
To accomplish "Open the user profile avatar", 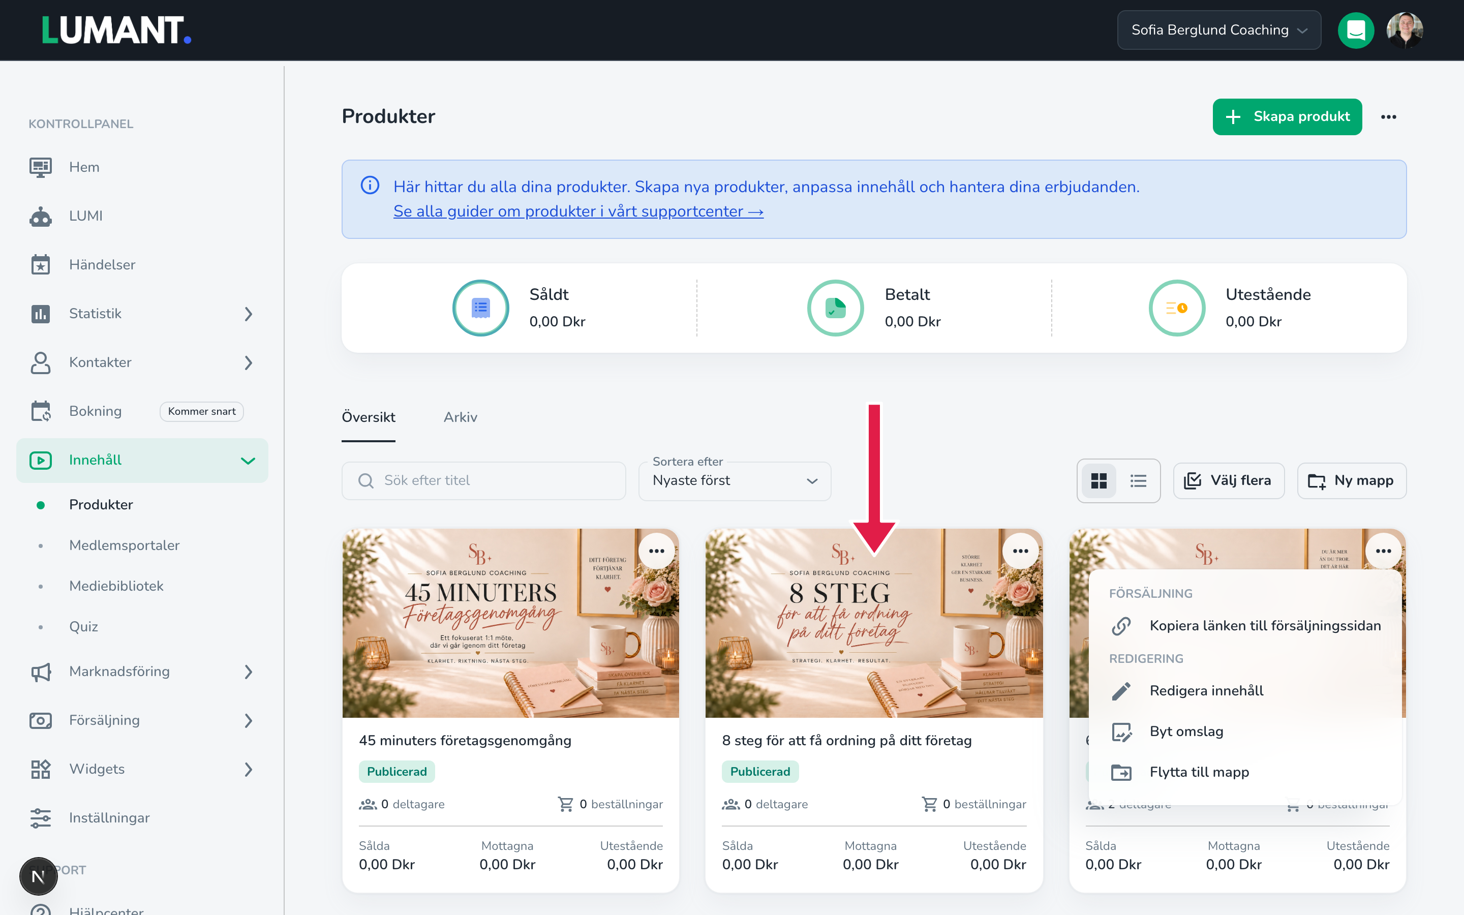I will click(1404, 29).
